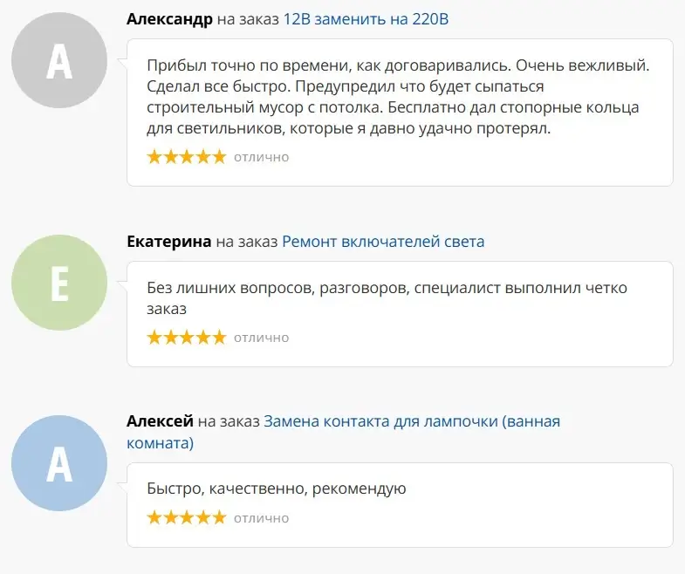Viewport: 685px width, 574px height.
Task: Click the review text "Без лишних вопросов, разговоров"
Action: click(387, 288)
